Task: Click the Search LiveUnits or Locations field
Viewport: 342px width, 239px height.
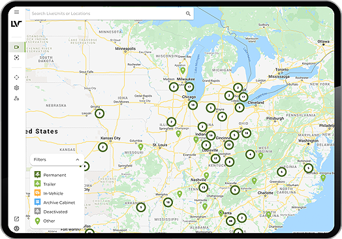Action: 108,14
